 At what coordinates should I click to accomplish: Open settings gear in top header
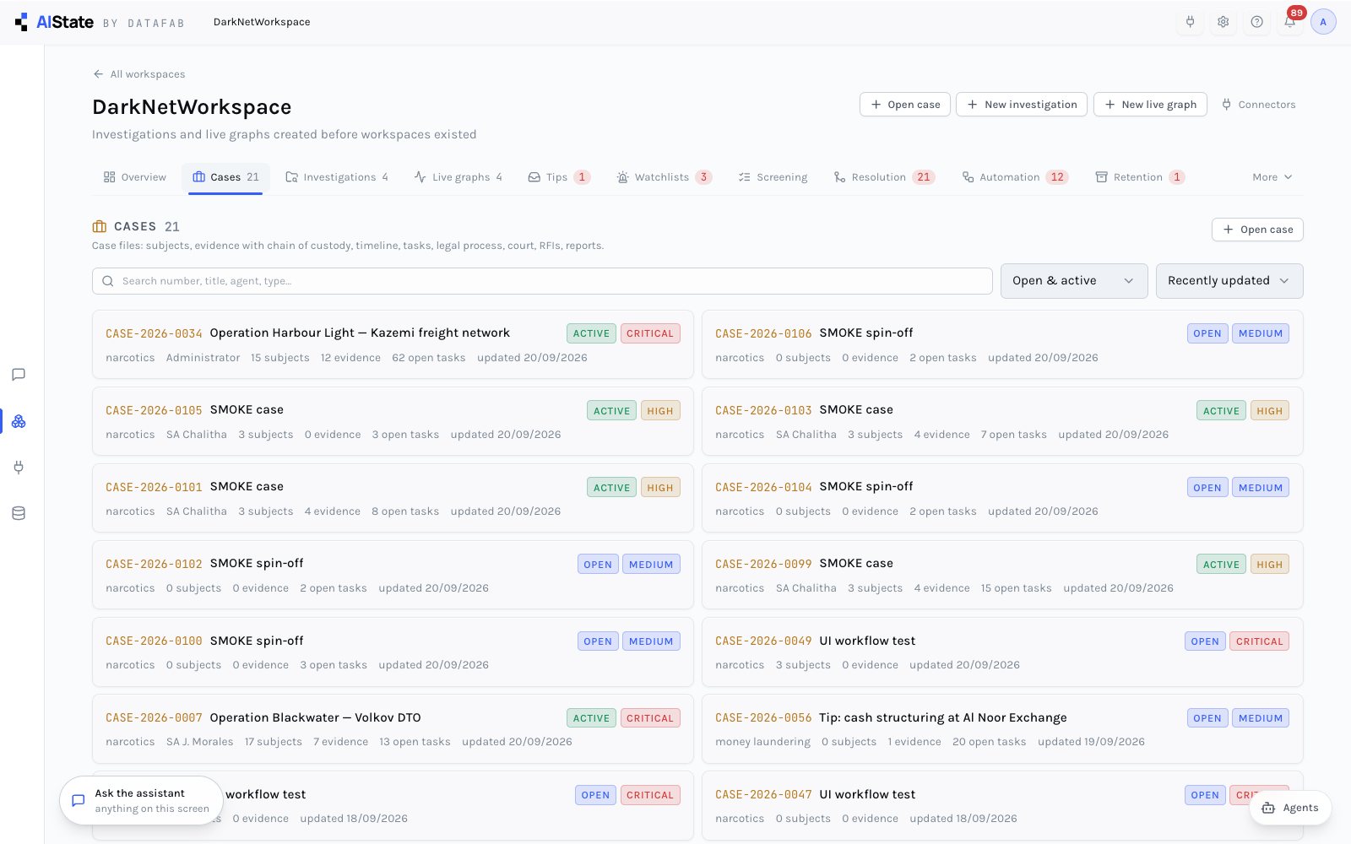[x=1223, y=22]
